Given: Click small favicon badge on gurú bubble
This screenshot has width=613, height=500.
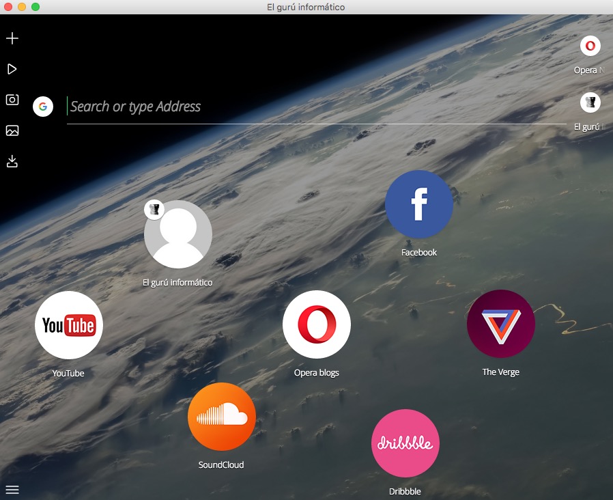Looking at the screenshot, I should tap(154, 210).
